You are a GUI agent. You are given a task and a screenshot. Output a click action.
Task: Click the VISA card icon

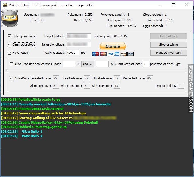click(x=110, y=54)
